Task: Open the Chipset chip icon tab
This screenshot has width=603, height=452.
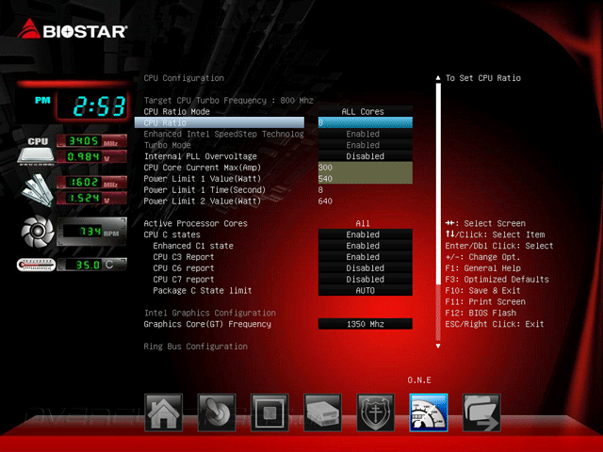Action: coord(269,412)
